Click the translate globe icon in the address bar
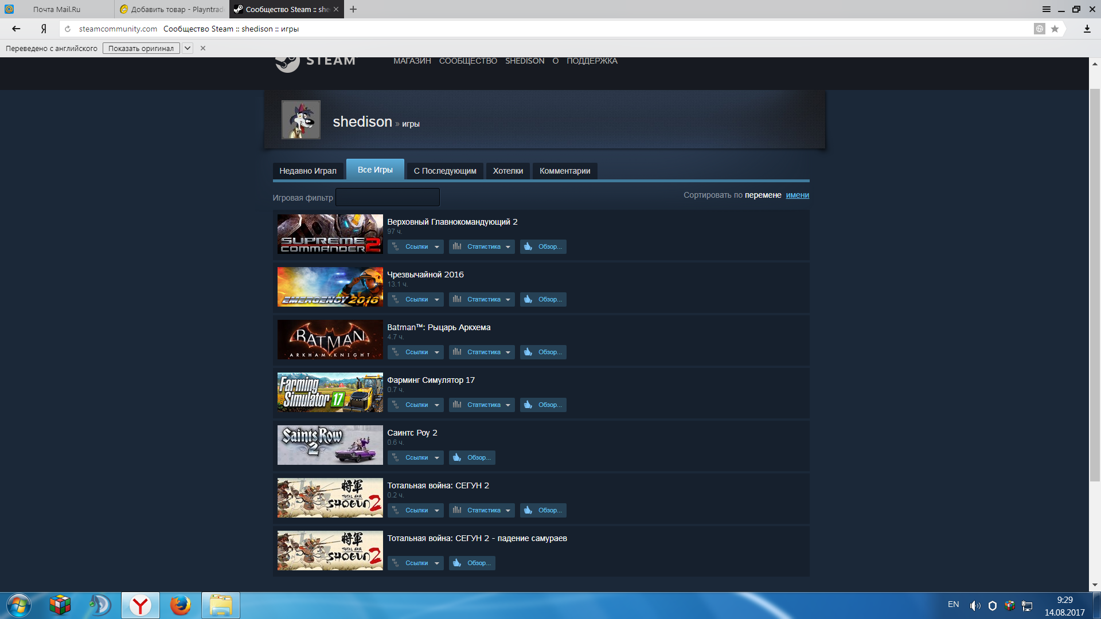Screen dimensions: 1101x619 pyautogui.click(x=1039, y=29)
